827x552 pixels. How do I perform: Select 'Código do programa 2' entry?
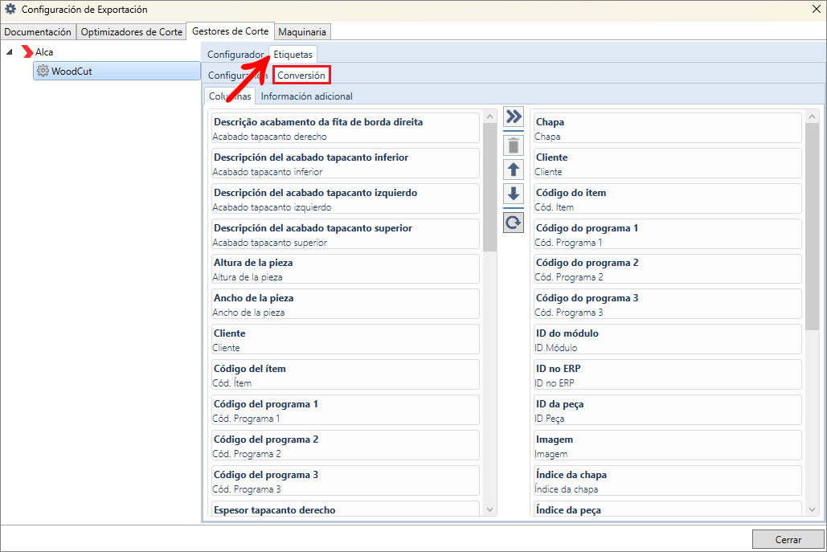pyautogui.click(x=668, y=269)
